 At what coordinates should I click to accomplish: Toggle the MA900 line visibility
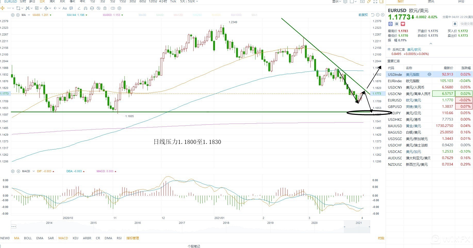tap(113, 15)
